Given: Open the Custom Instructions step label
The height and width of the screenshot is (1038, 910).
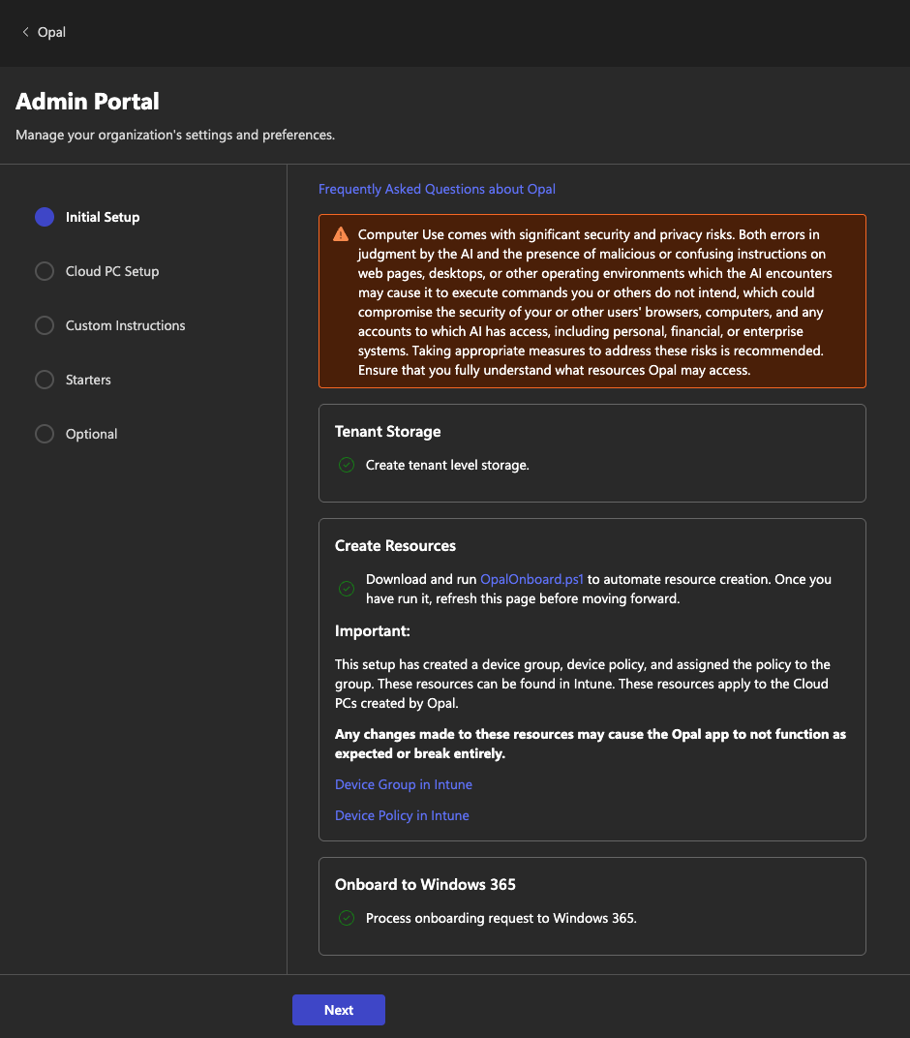Looking at the screenshot, I should 125,325.
